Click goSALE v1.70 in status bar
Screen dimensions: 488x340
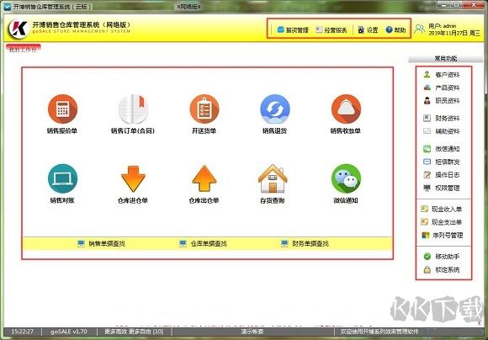click(x=69, y=332)
